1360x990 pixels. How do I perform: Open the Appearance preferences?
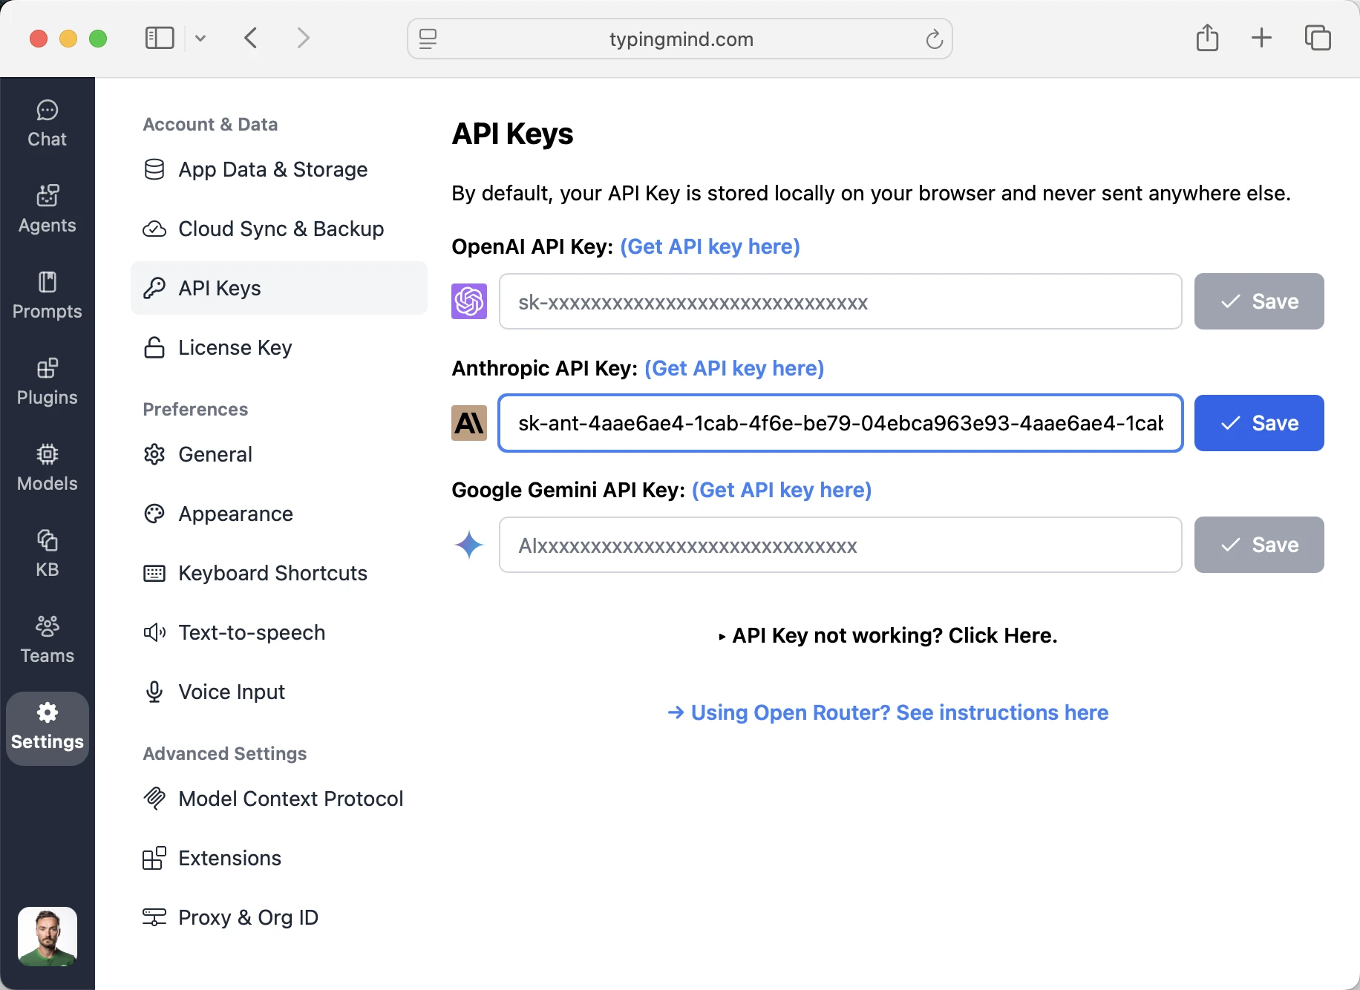click(x=235, y=514)
